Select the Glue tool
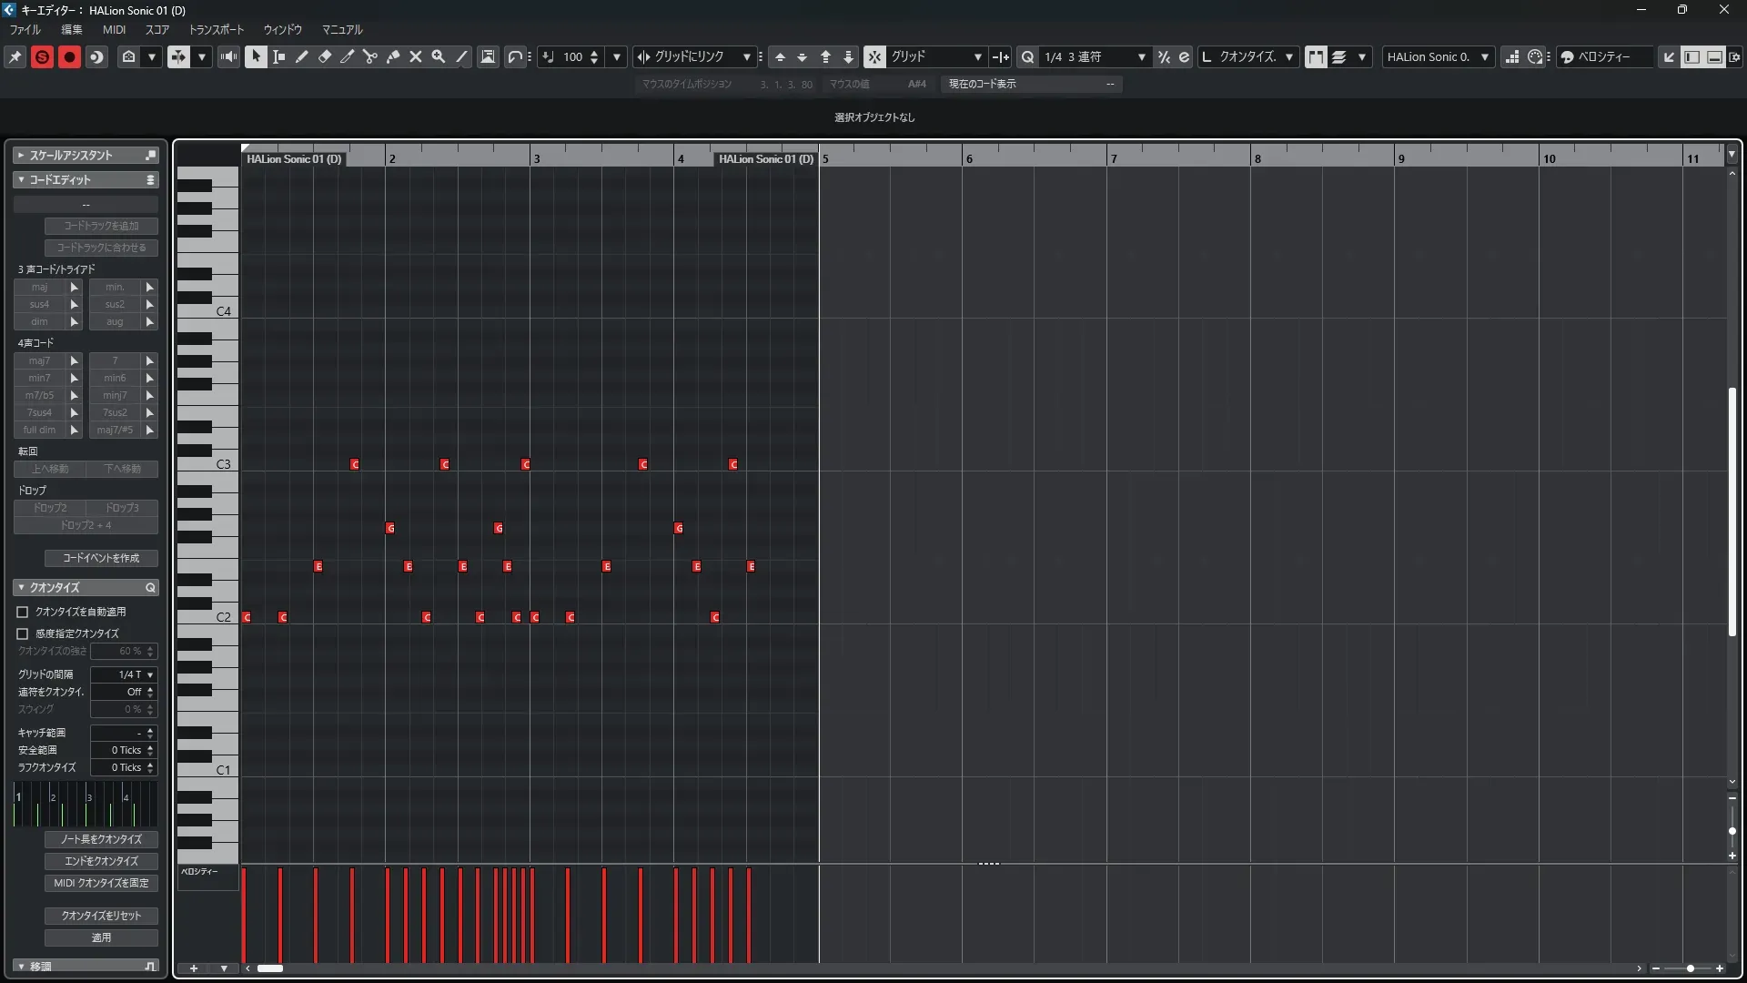The height and width of the screenshot is (983, 1747). point(393,56)
